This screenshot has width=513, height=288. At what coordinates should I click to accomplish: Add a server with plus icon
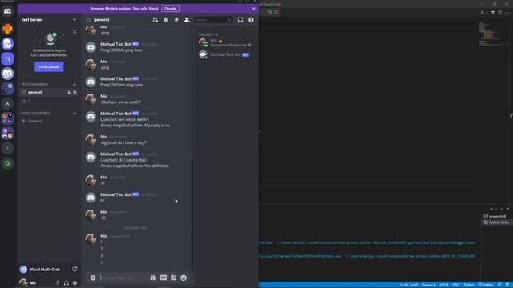7,149
